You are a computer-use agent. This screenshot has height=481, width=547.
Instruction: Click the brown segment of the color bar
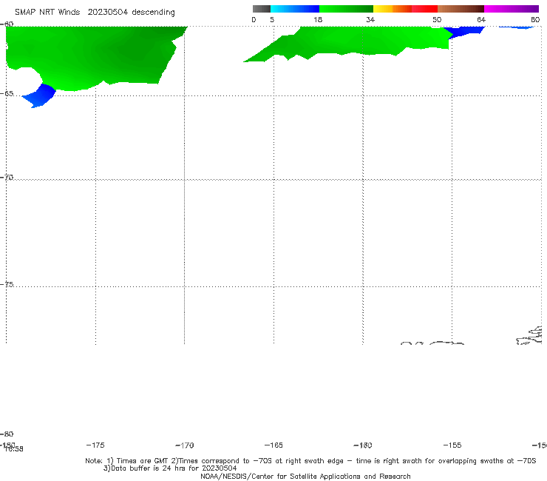pyautogui.click(x=461, y=9)
